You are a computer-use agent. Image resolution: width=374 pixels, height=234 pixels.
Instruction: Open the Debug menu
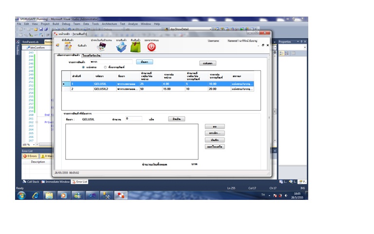[66, 24]
